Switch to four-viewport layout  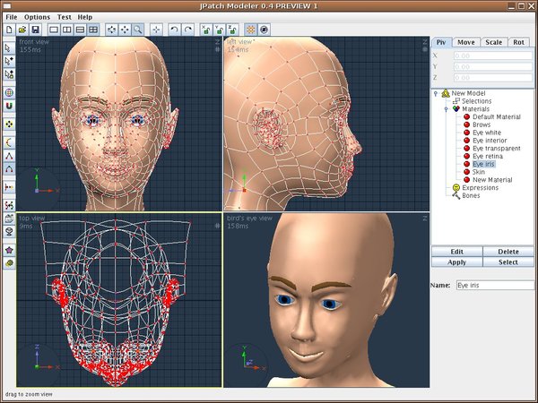click(x=94, y=30)
